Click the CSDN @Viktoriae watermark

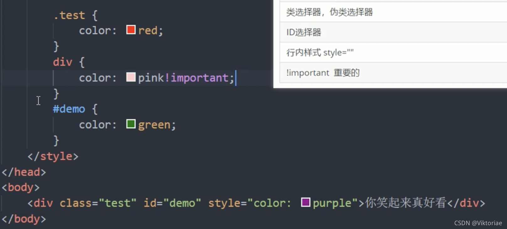click(478, 223)
